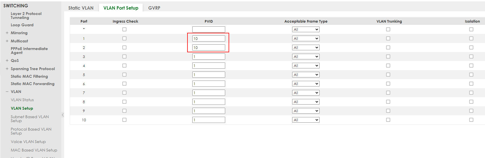Open Acceptable Frame Type dropdown for port 2
The image size is (485, 158).
point(306,47)
